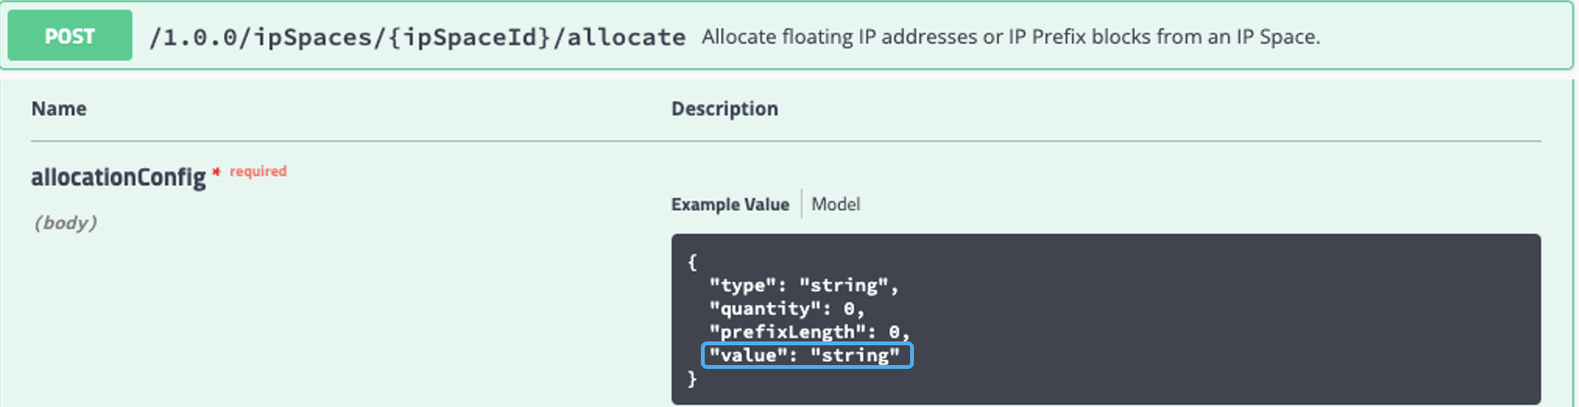Click the 0 value after "quantity"

(x=849, y=309)
